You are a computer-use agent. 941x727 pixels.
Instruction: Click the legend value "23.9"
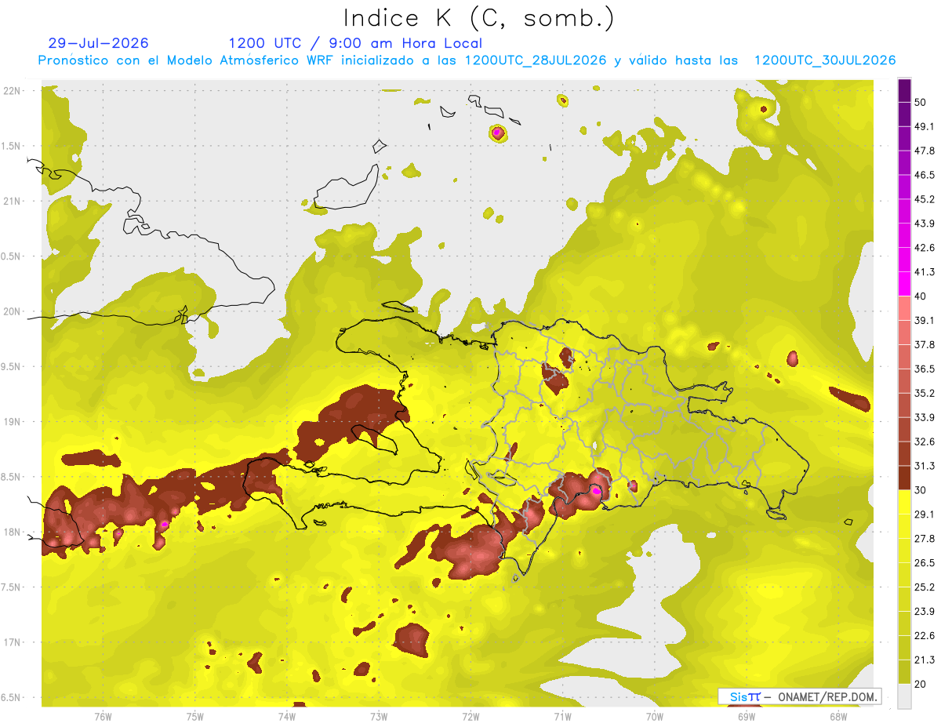[925, 612]
